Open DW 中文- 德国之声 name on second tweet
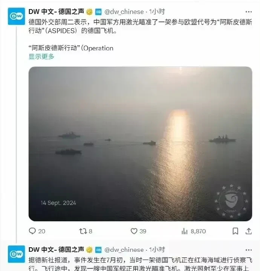The width and height of the screenshot is (260, 271). 56,250
